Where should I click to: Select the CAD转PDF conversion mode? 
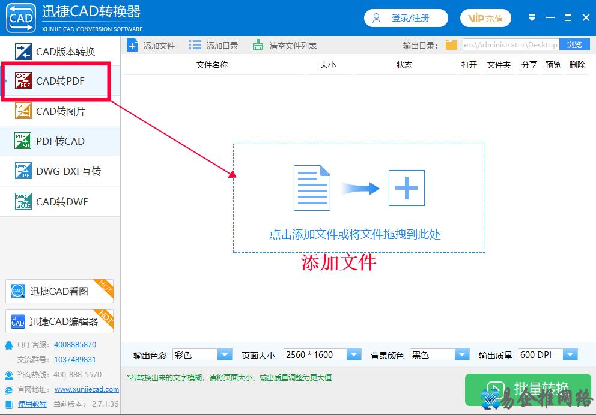[56, 81]
